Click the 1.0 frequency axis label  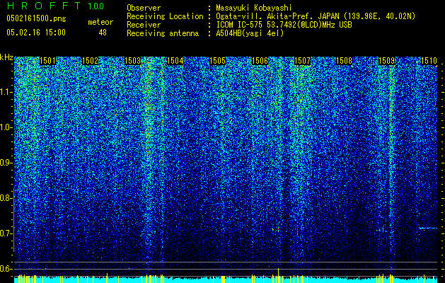[x=6, y=127]
